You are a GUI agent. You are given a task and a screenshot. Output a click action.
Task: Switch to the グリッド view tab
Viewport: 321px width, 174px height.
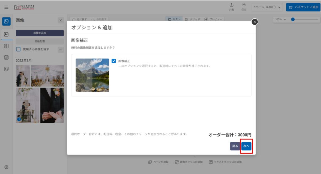coord(192,19)
